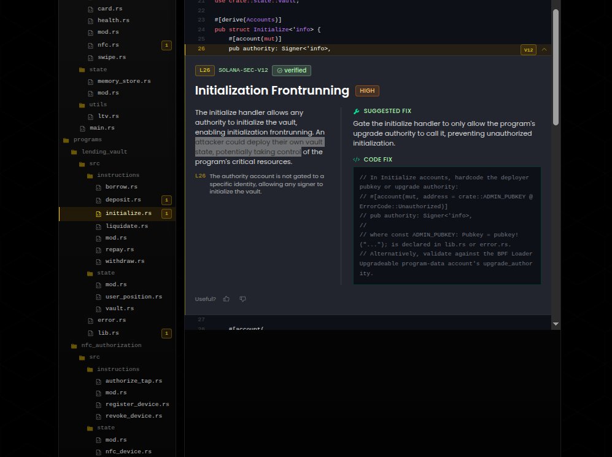
Task: Click the folder icon next to programs
Action: [66, 140]
